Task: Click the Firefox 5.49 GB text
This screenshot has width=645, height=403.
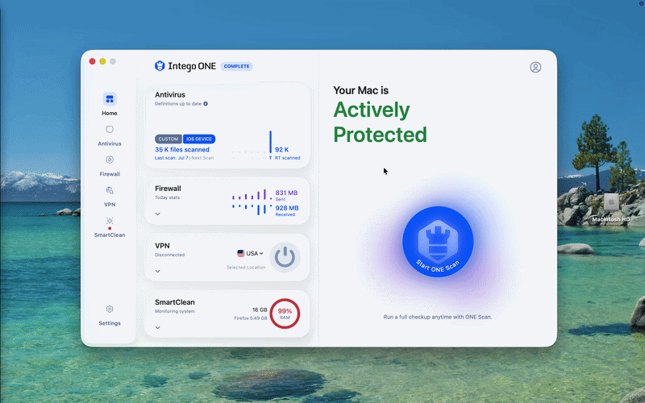Action: (x=251, y=318)
